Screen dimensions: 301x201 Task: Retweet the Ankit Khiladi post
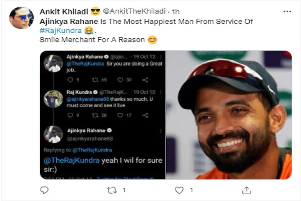coord(112,190)
